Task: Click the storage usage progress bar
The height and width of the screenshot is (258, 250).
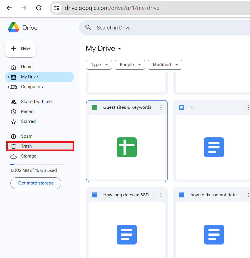Action: [x=37, y=164]
